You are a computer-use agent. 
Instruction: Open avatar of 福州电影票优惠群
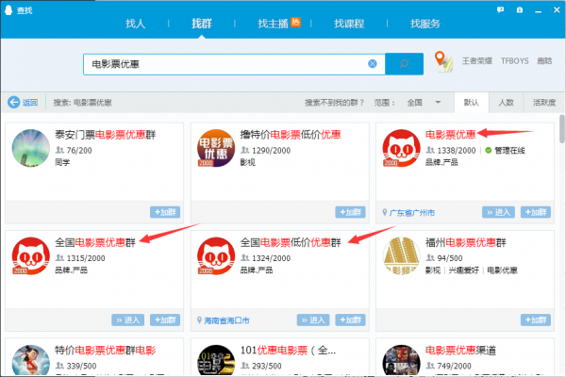[402, 255]
